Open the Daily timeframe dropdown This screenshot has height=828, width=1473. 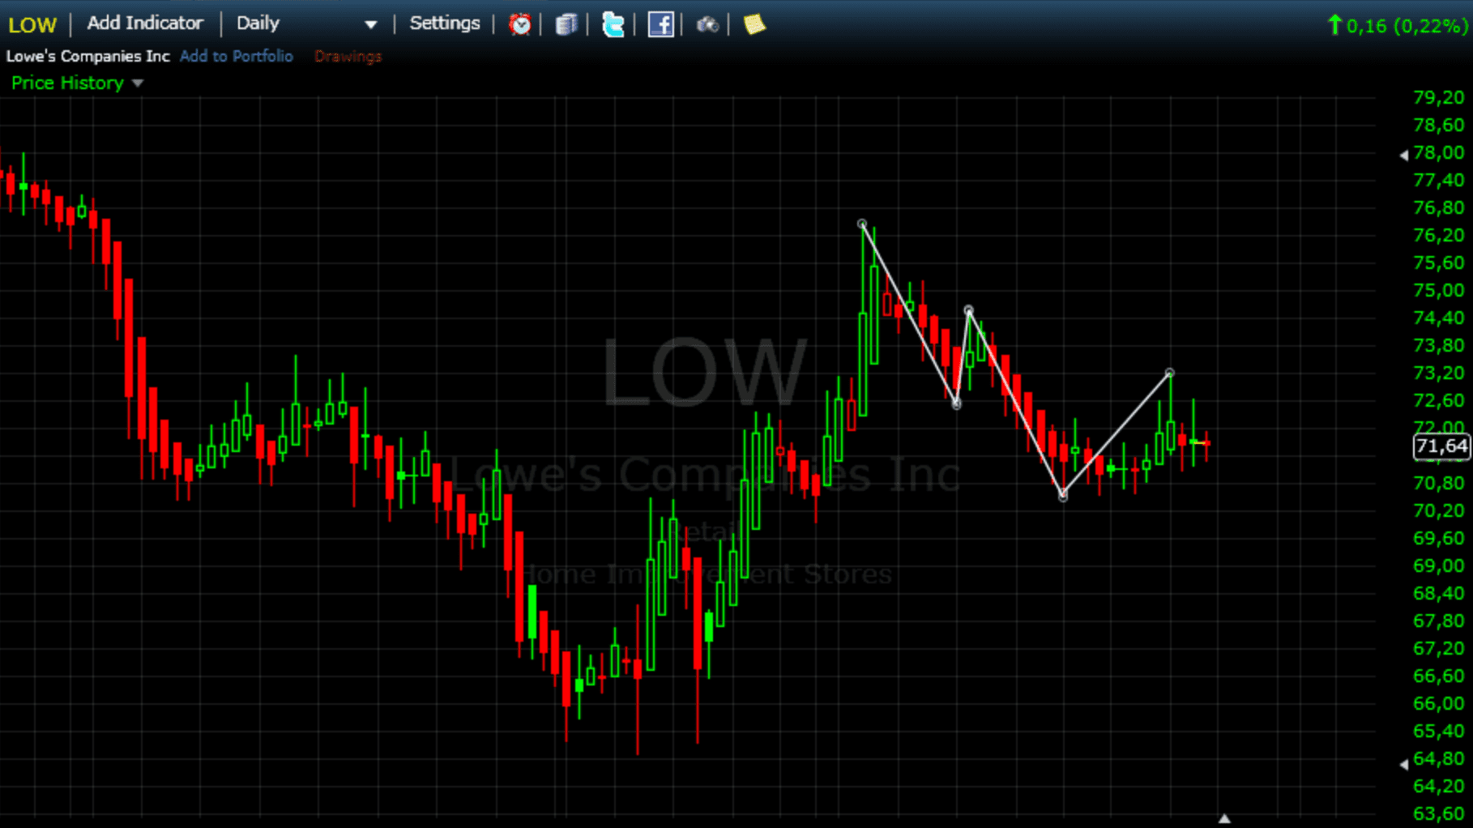pyautogui.click(x=306, y=23)
